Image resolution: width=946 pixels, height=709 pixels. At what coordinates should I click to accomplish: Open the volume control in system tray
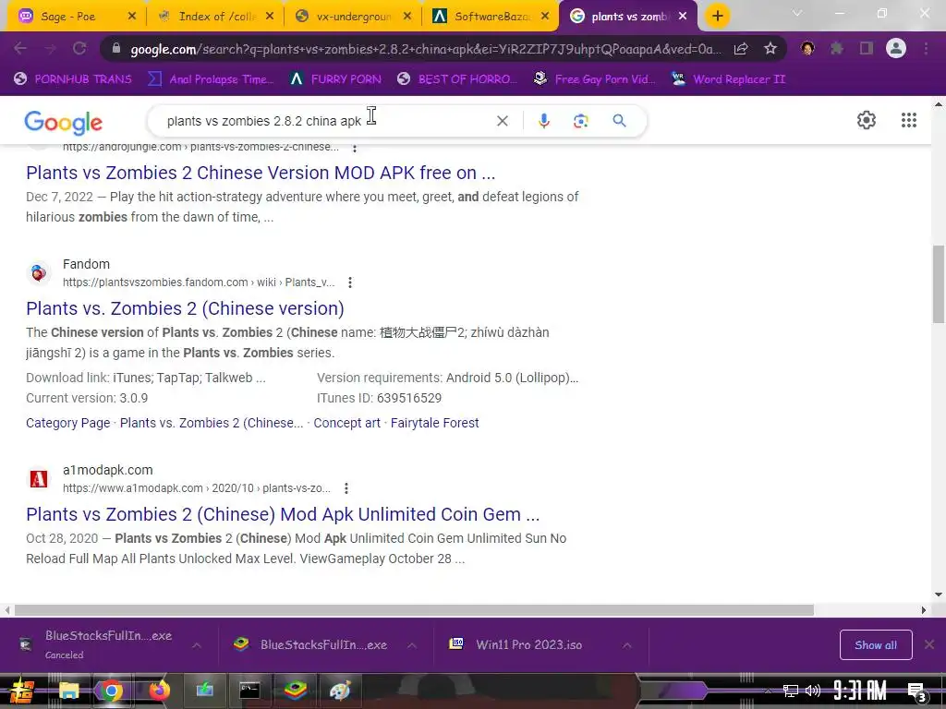tap(813, 691)
